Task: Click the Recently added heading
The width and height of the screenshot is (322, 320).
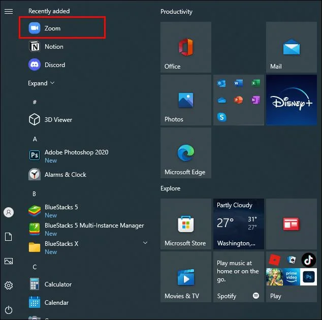Action: (49, 11)
